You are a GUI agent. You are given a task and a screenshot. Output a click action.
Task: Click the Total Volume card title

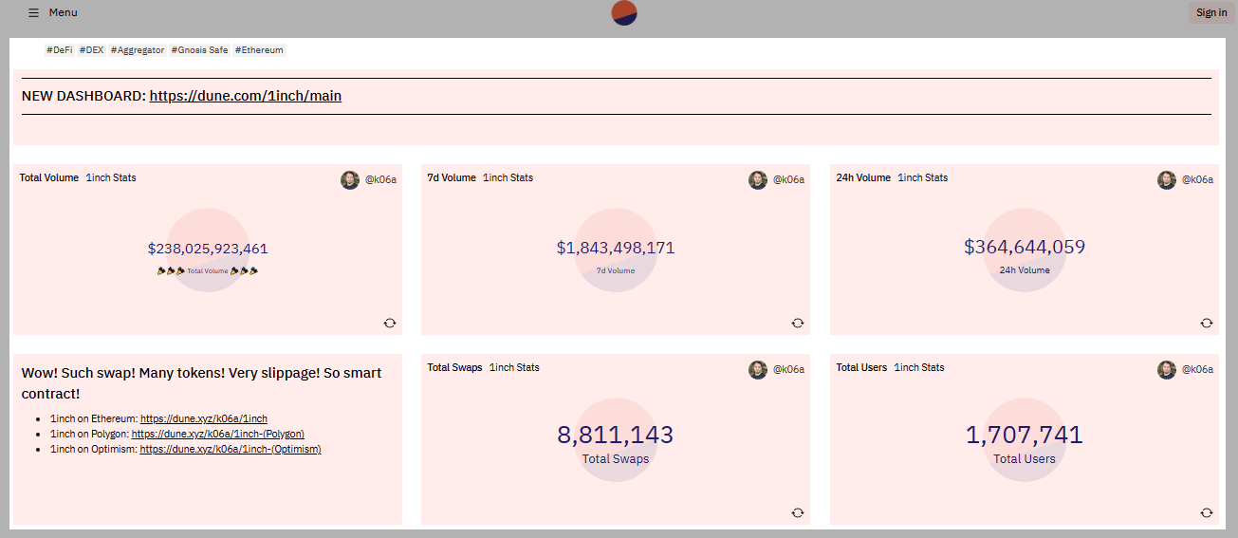49,177
